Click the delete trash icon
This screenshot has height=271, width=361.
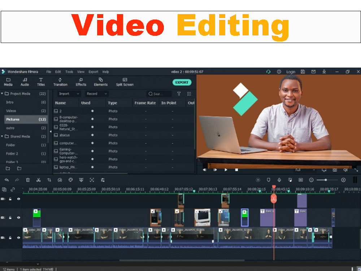click(x=28, y=180)
